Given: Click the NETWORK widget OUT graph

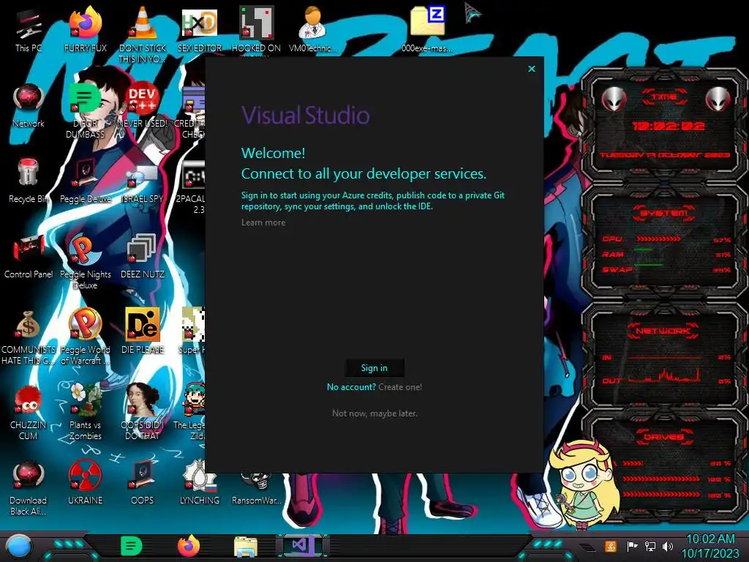Looking at the screenshot, I should 665,375.
